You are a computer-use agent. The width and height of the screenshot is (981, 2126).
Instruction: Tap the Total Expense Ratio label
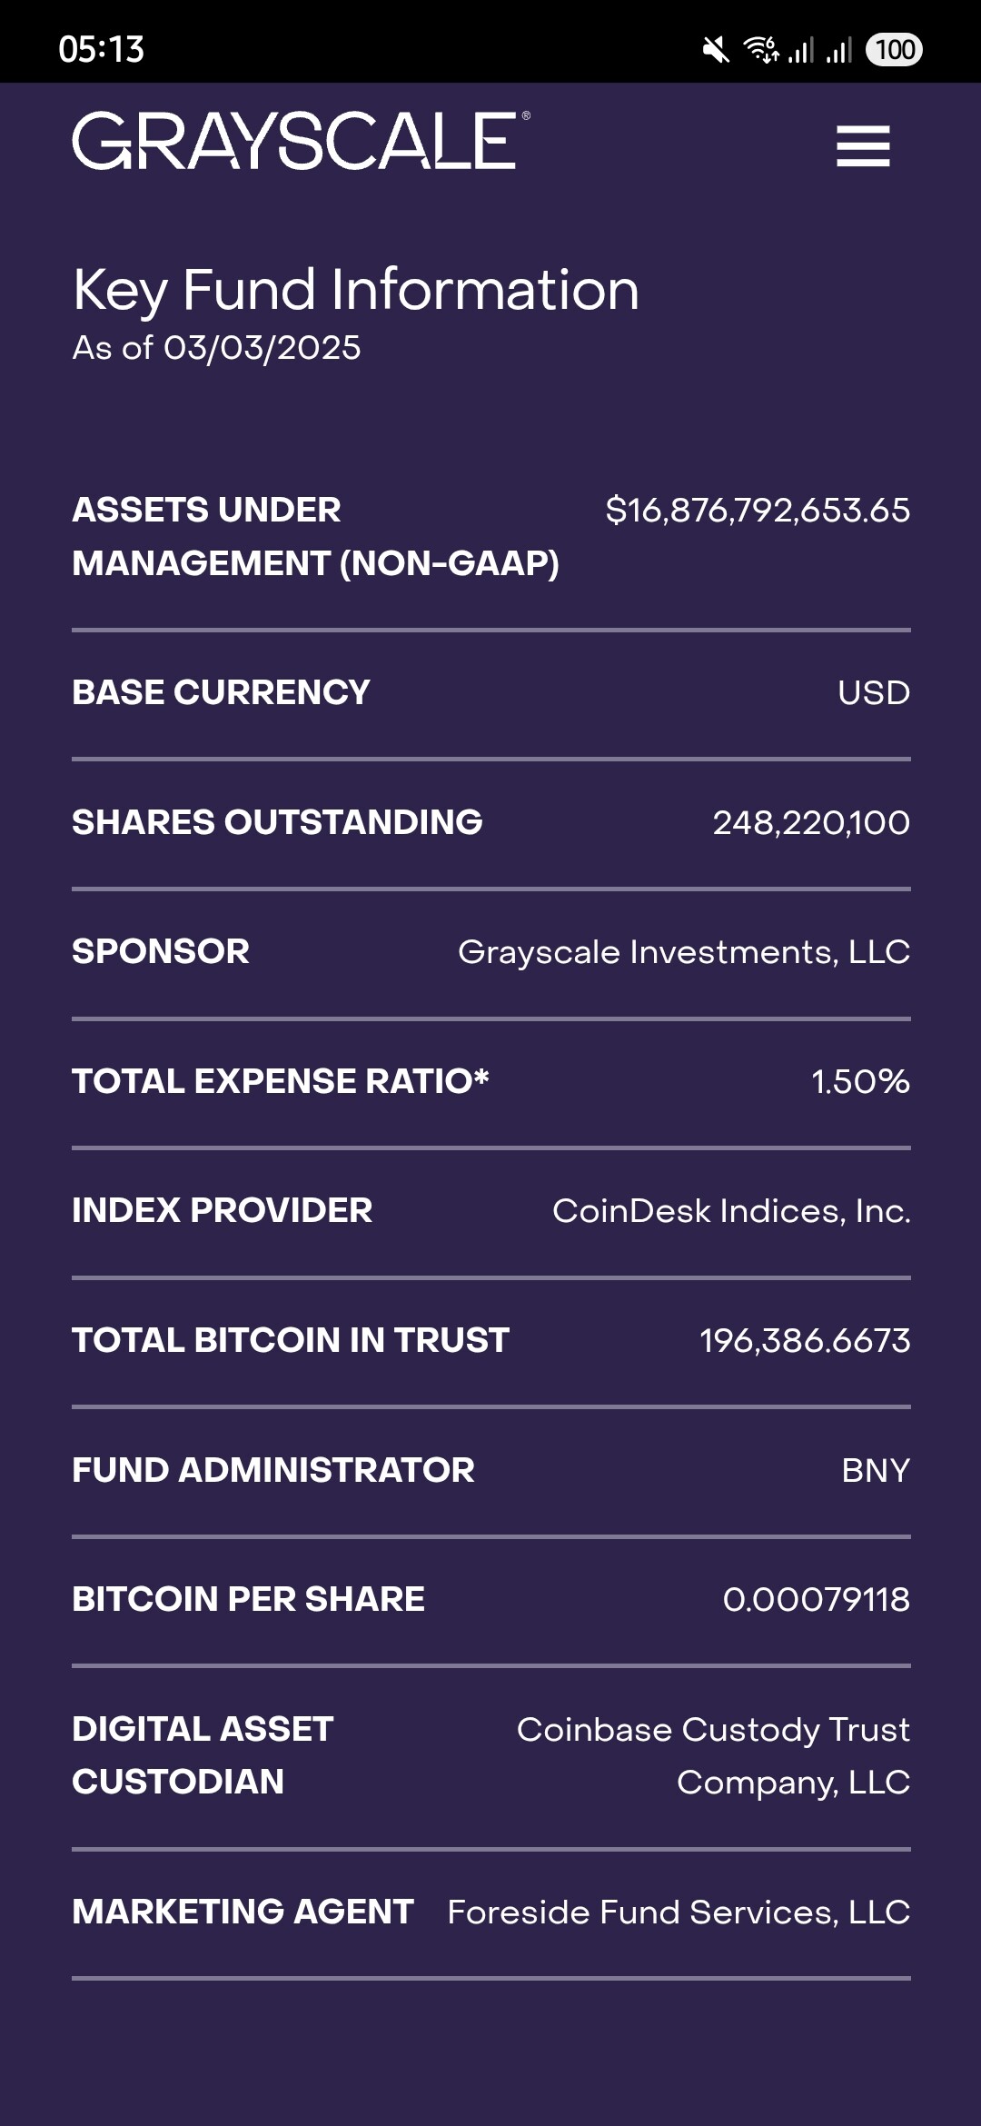click(x=280, y=1081)
